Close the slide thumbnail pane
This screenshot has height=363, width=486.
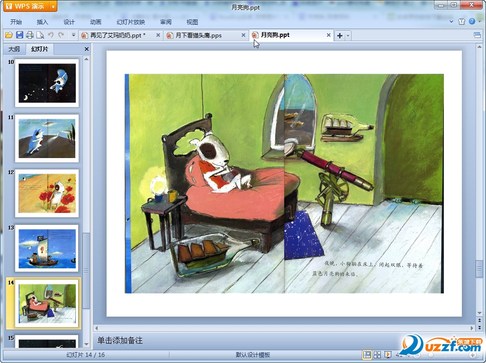pos(87,49)
